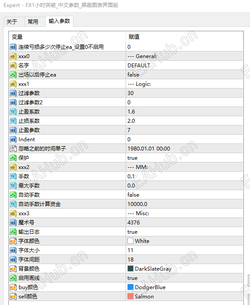Pick the White swatch for 字体颜色

(x=130, y=241)
